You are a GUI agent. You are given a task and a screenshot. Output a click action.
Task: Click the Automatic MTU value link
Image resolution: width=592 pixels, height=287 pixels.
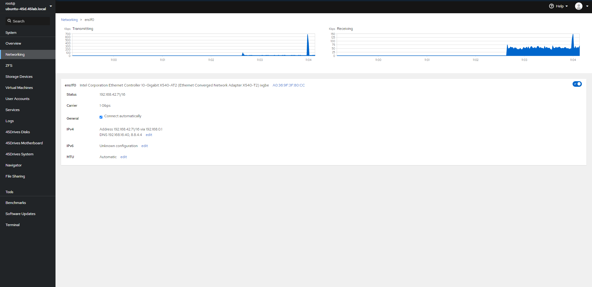tap(108, 157)
